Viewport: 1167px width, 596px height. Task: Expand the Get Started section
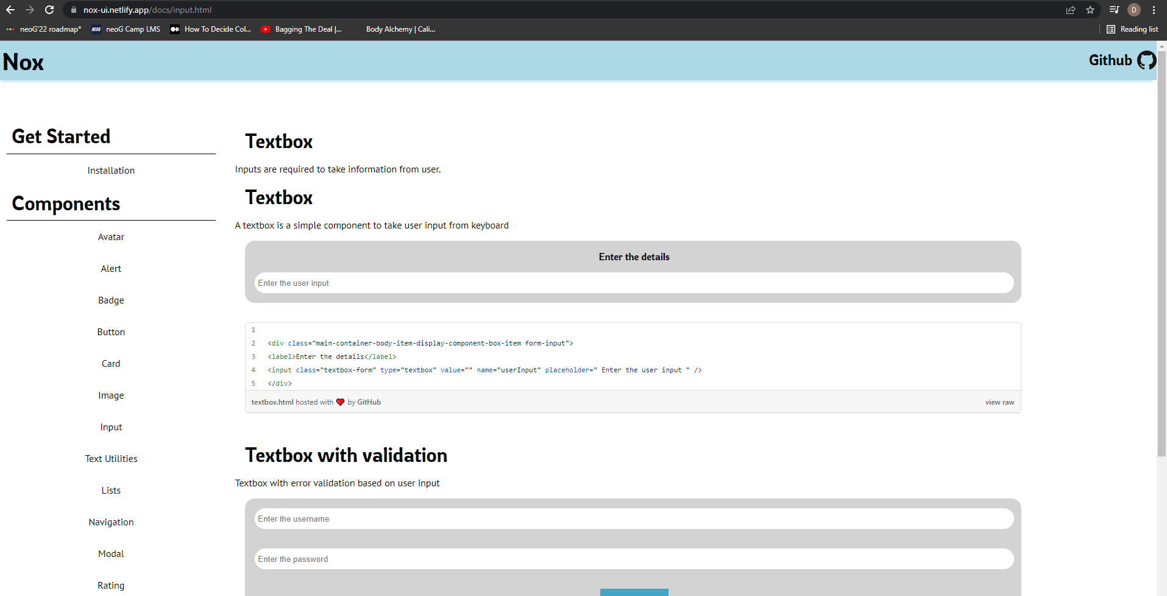pyautogui.click(x=61, y=136)
